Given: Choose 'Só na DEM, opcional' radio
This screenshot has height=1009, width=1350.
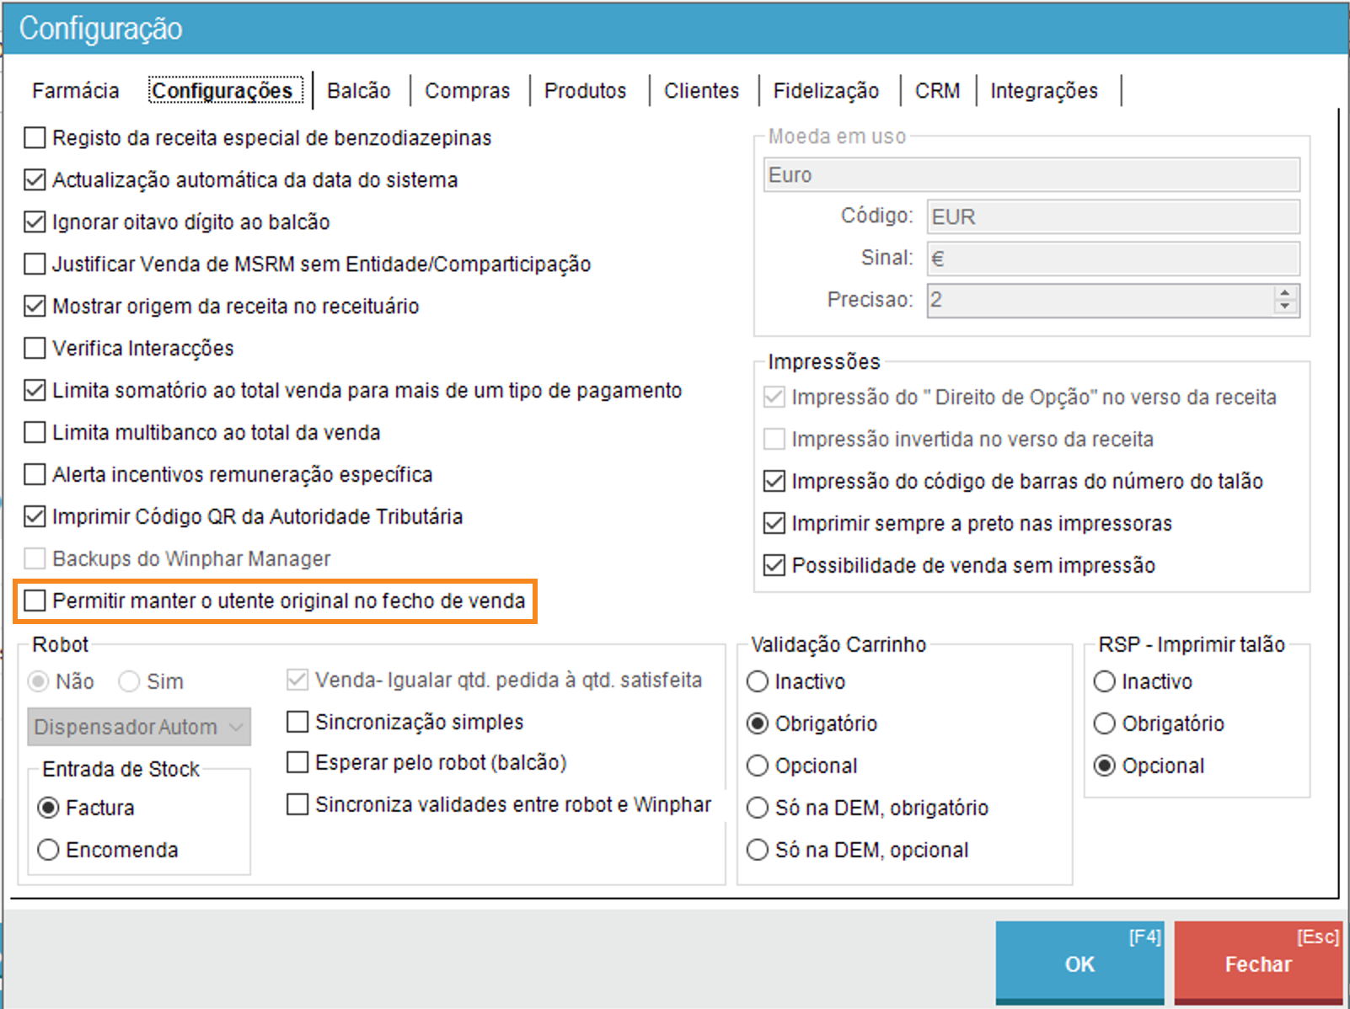Looking at the screenshot, I should (x=758, y=850).
